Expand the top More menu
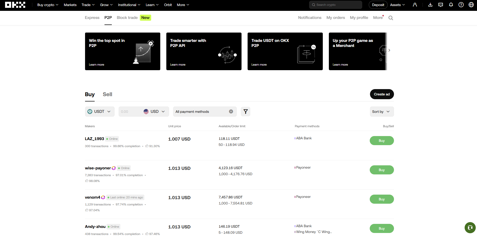477x236 pixels. [183, 5]
